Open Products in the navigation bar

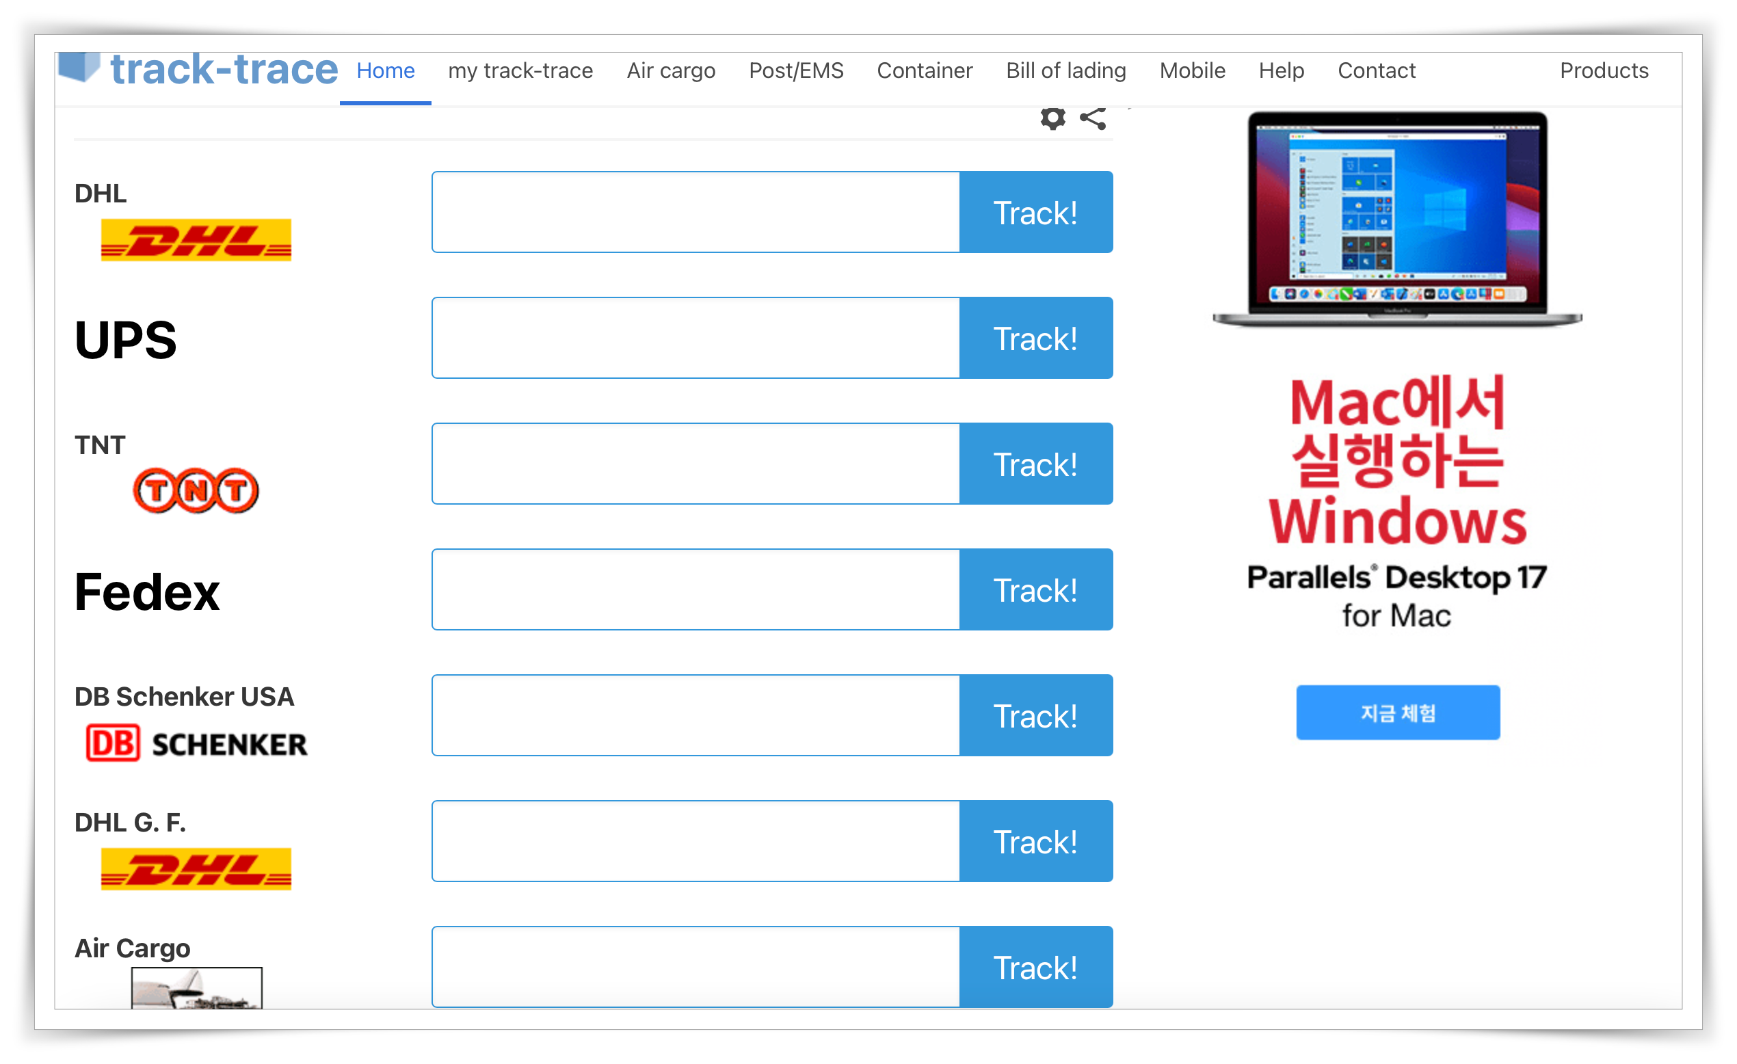pos(1604,70)
